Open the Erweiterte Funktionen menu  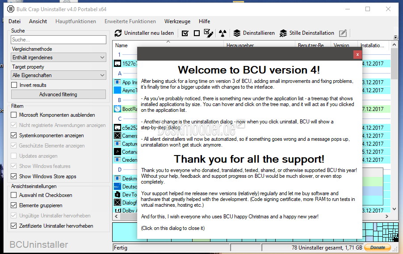pyautogui.click(x=130, y=21)
